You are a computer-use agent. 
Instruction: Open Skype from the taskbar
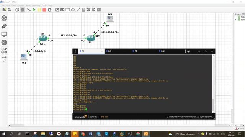(x=106, y=134)
